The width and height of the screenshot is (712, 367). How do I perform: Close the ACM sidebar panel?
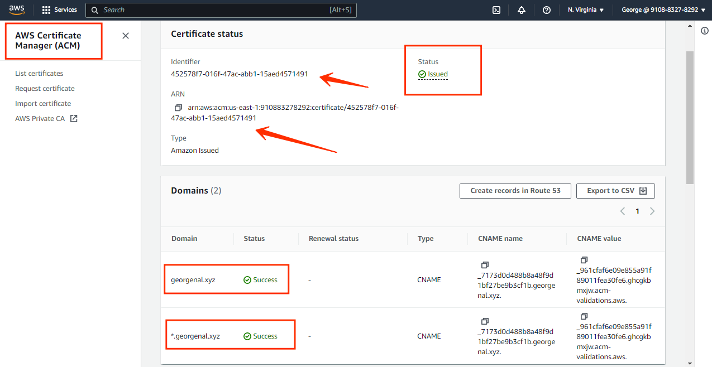[125, 35]
